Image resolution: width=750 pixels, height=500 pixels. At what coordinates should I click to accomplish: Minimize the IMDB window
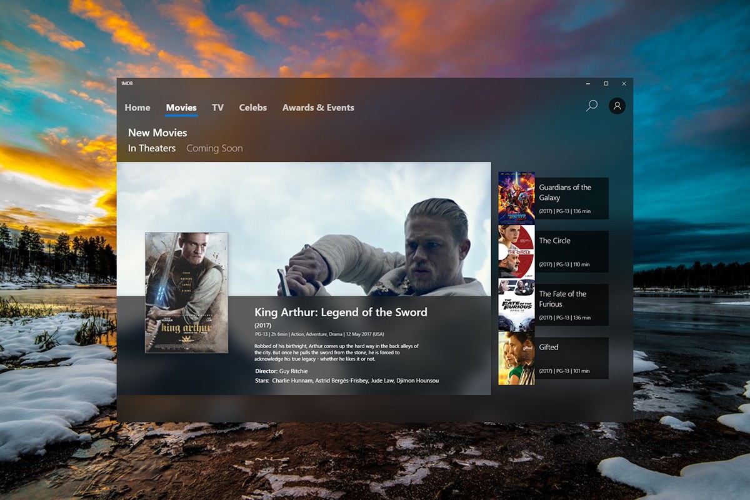(588, 83)
